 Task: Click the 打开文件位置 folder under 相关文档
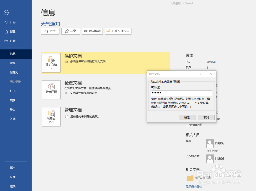(x=199, y=178)
